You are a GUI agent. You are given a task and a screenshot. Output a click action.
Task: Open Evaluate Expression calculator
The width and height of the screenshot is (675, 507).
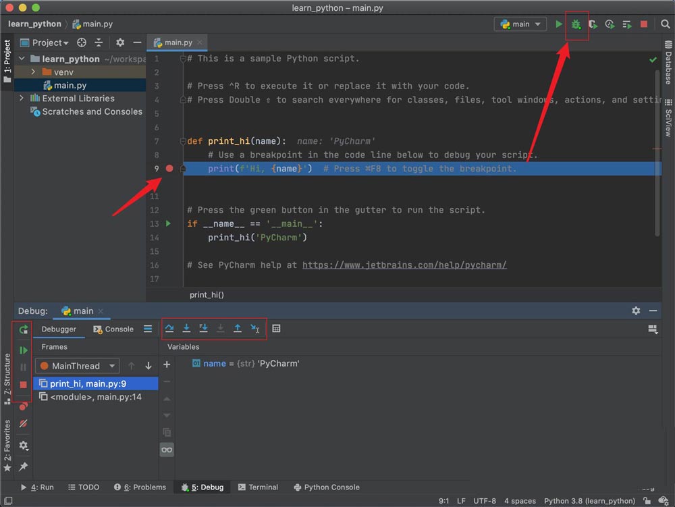click(276, 328)
